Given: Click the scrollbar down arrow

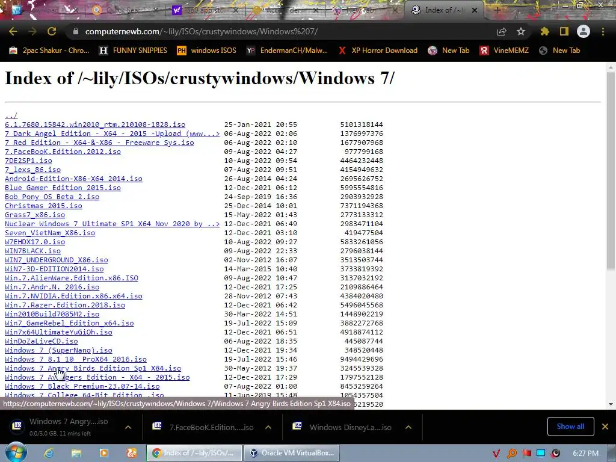Looking at the screenshot, I should (611, 404).
